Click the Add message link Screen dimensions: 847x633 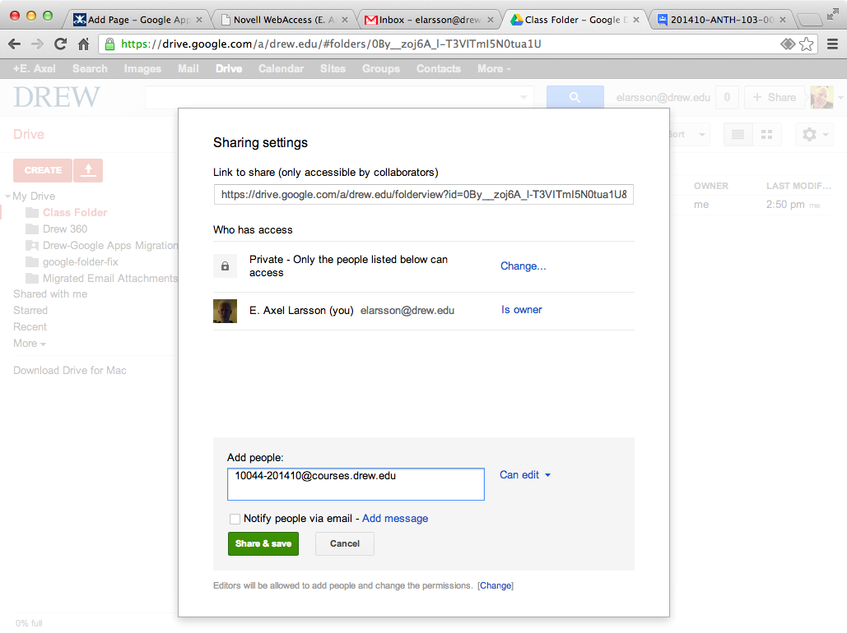pos(395,519)
